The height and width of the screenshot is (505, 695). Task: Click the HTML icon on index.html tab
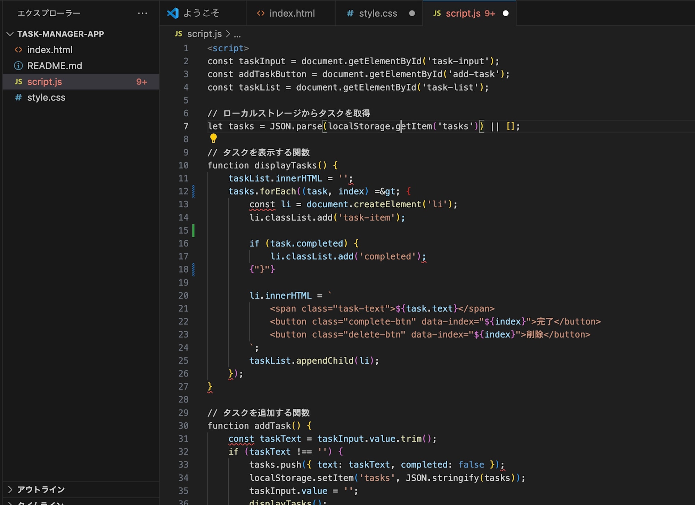[261, 13]
